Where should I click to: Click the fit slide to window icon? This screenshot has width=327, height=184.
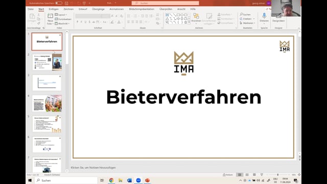[x=299, y=175]
